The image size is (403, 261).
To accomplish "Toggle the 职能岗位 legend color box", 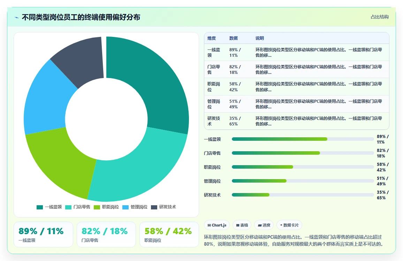I will tap(97, 207).
